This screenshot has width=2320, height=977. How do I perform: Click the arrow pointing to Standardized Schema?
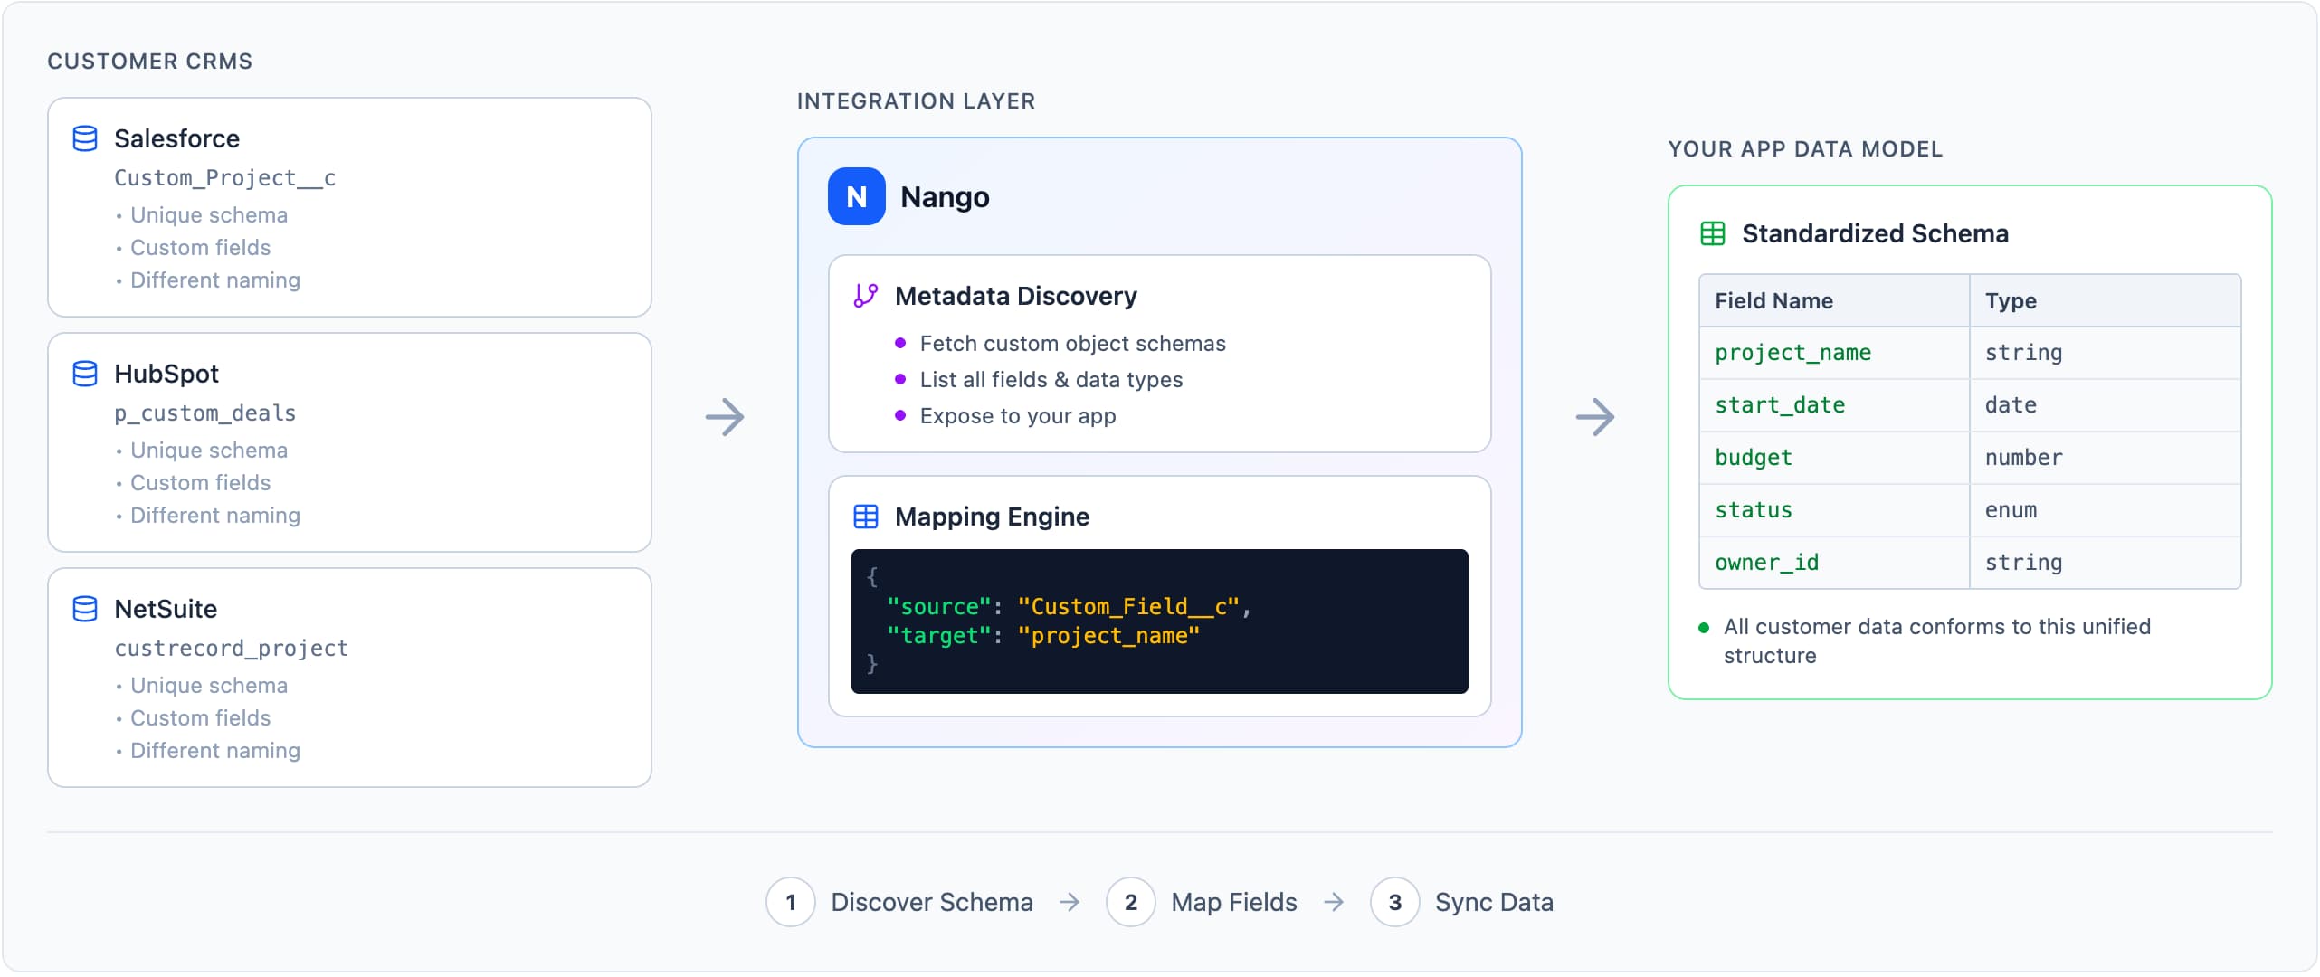coord(1595,417)
